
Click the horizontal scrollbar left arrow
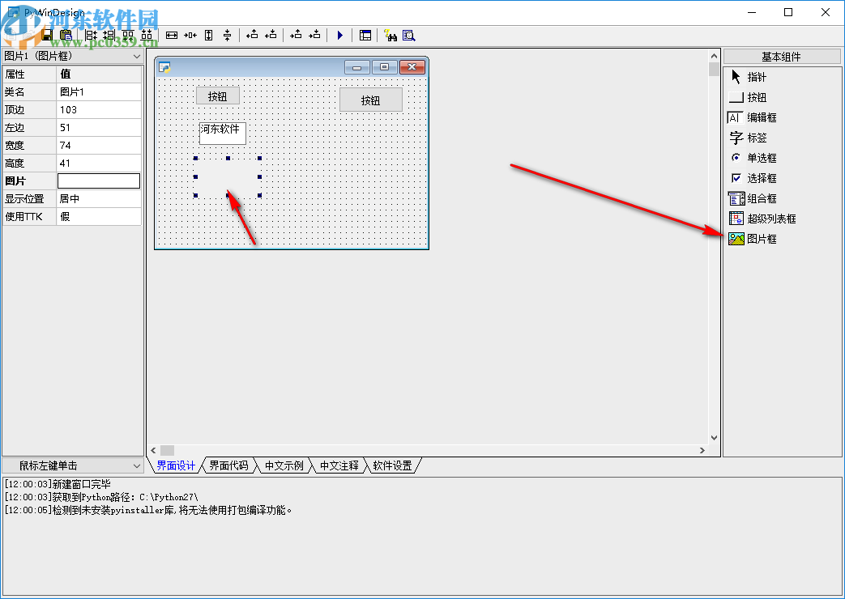click(154, 450)
